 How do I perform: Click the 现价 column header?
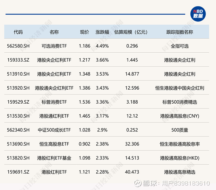pyautogui.click(x=84, y=32)
